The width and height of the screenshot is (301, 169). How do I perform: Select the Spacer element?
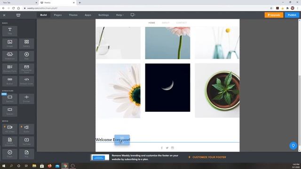10,111
